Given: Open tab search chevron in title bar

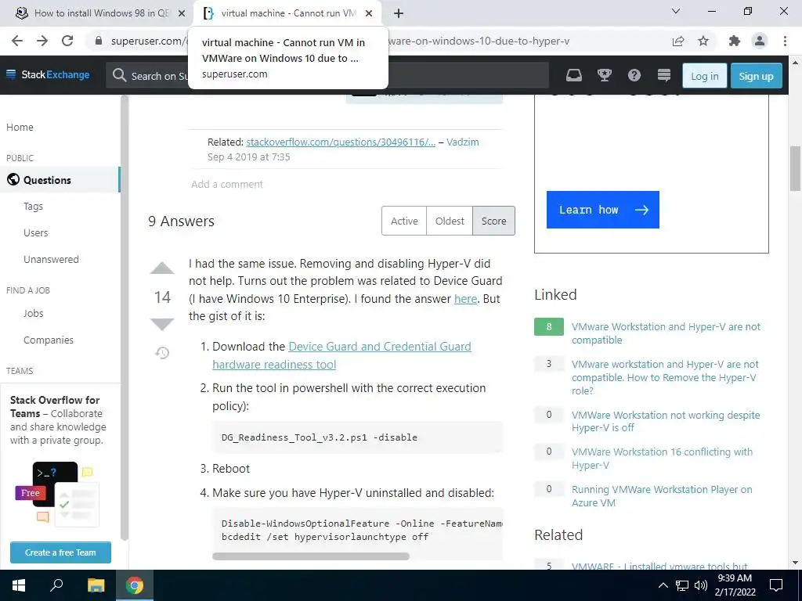Looking at the screenshot, I should pos(676,11).
